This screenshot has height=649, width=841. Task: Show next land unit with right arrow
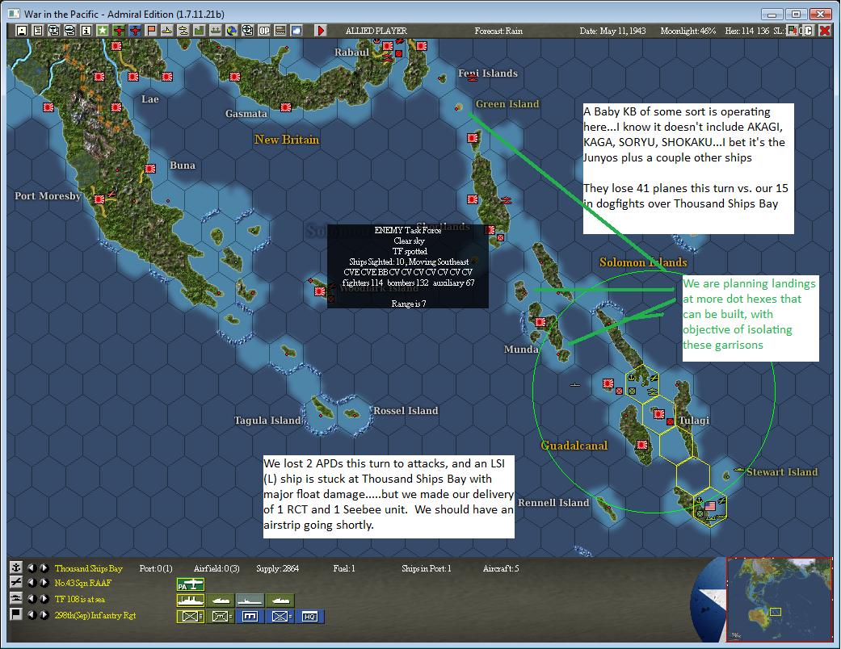pyautogui.click(x=44, y=615)
